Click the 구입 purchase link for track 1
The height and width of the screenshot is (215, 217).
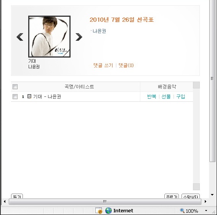(x=181, y=96)
